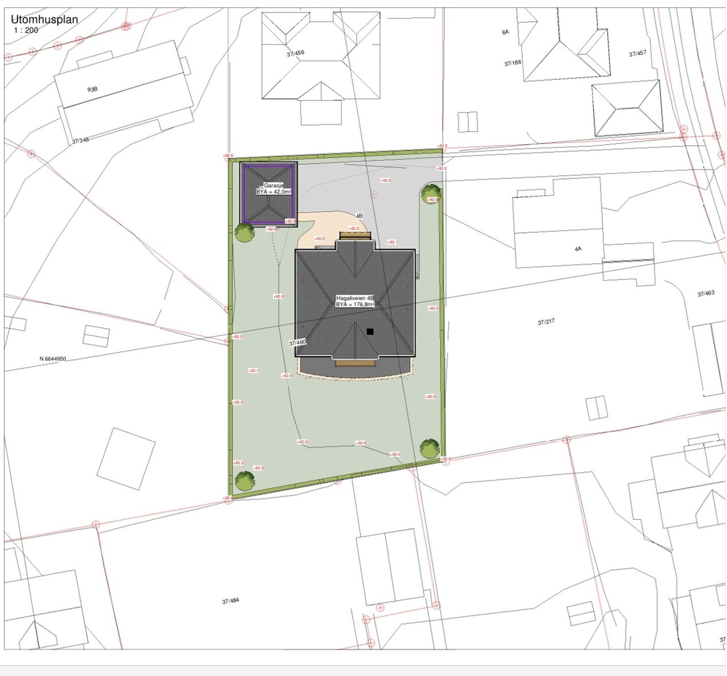Click the "N 6644950" coordinate label
Screen dimensions: 727x676
tap(53, 359)
